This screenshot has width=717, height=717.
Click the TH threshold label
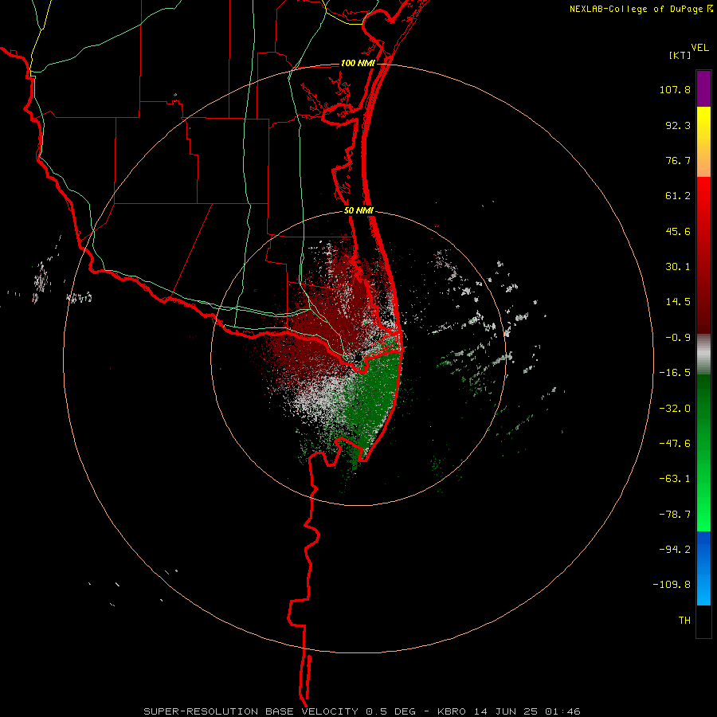click(684, 621)
